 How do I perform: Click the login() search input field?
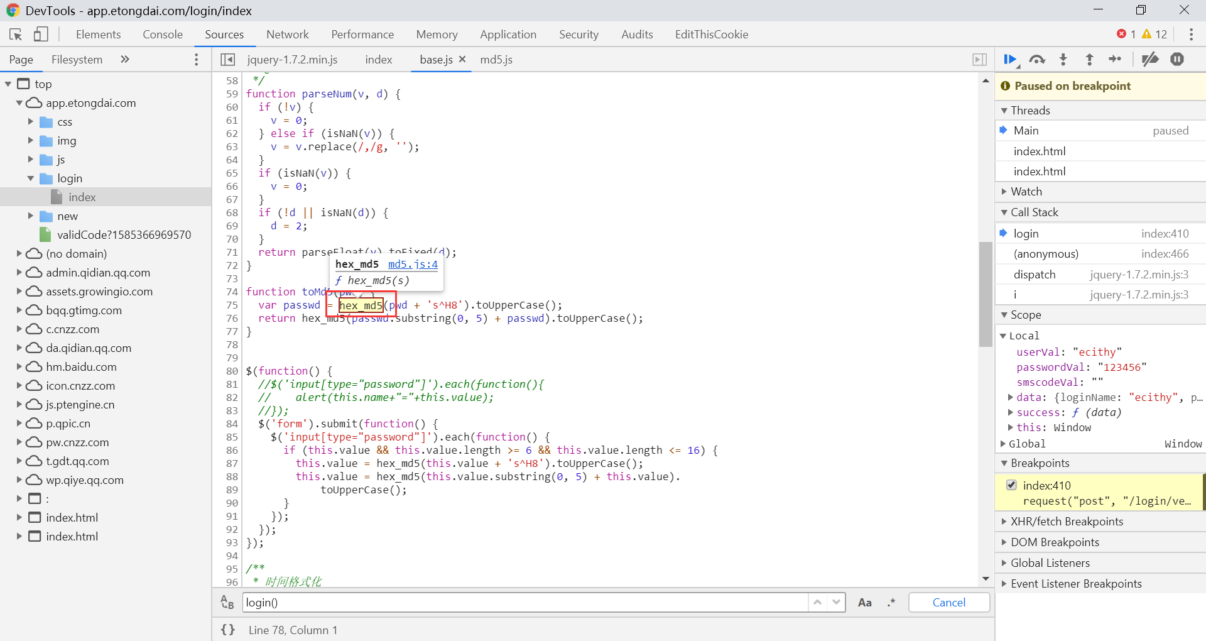(524, 603)
